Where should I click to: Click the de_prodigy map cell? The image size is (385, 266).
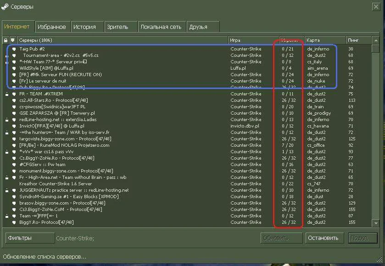point(319,113)
